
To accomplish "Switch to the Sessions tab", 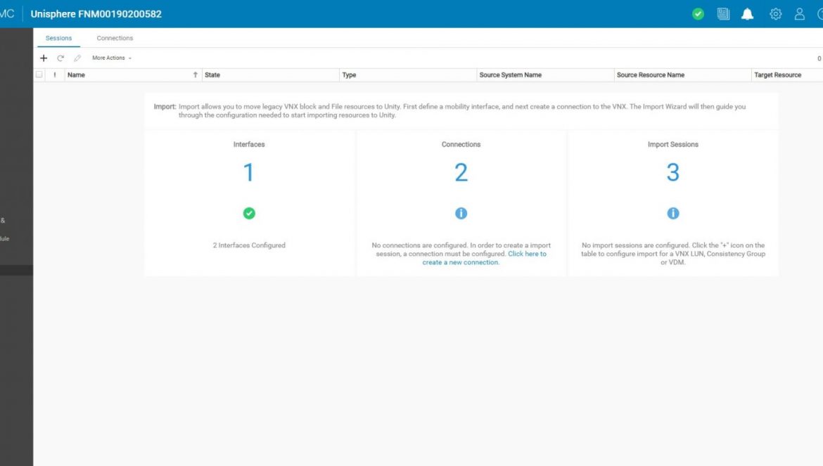I will (59, 38).
